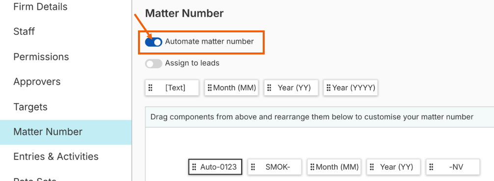Select Matter Number in the sidebar
Viewport: 494px width, 181px height.
[x=66, y=132]
